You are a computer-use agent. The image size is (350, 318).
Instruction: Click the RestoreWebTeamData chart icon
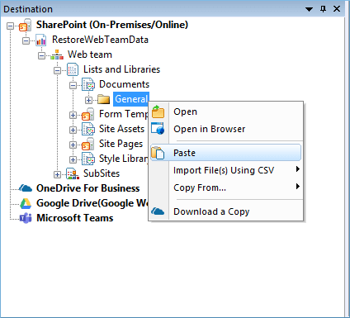click(40, 40)
